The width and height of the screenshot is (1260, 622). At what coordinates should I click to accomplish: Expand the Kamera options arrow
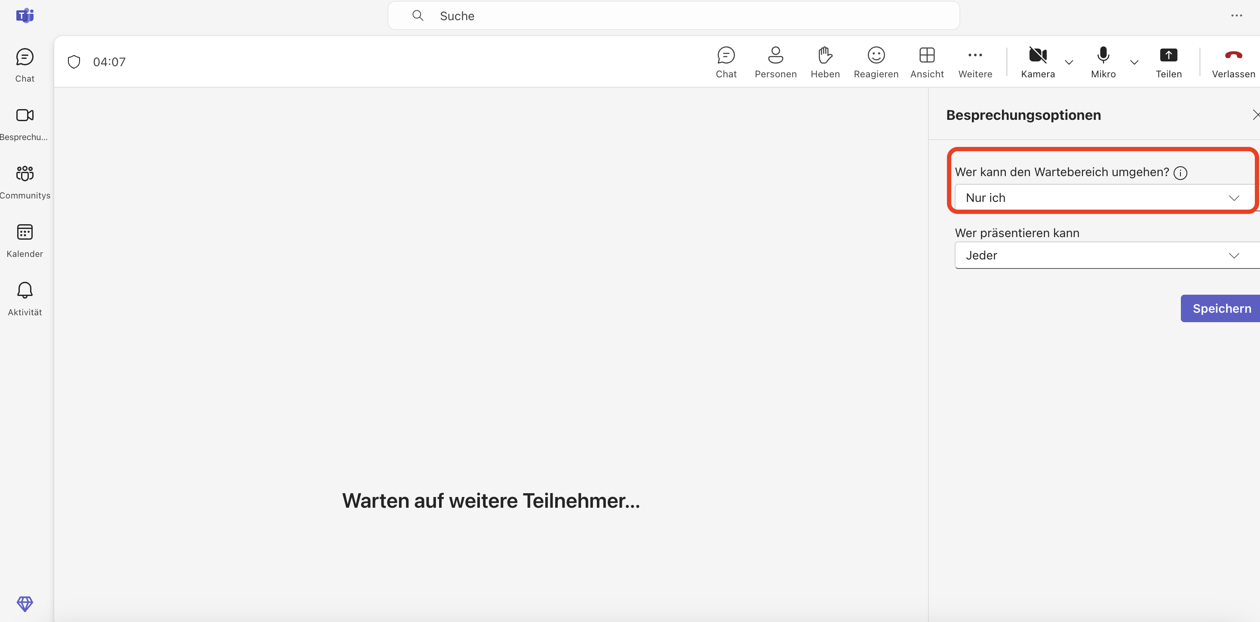coord(1069,62)
